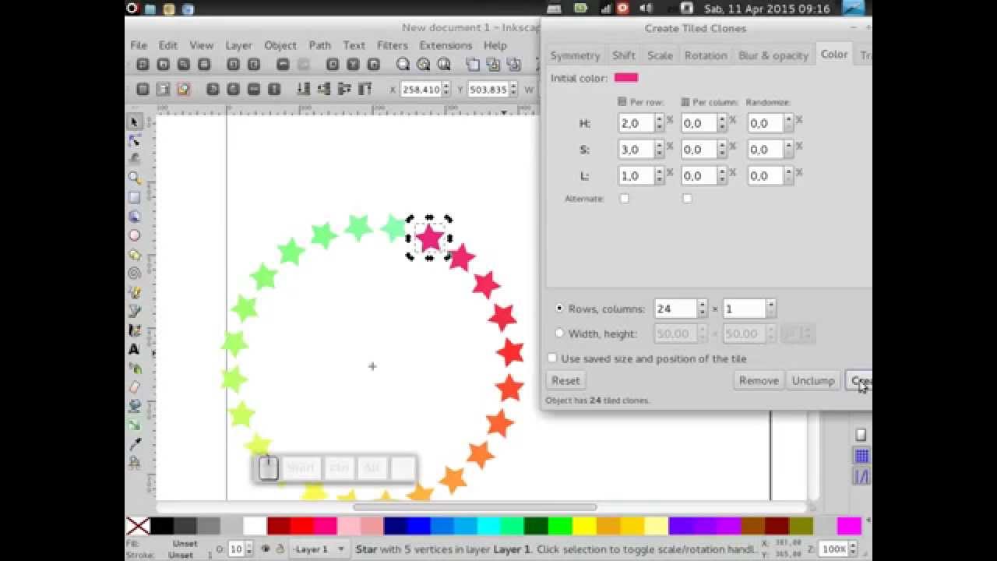Select the Node edit tool

[134, 140]
